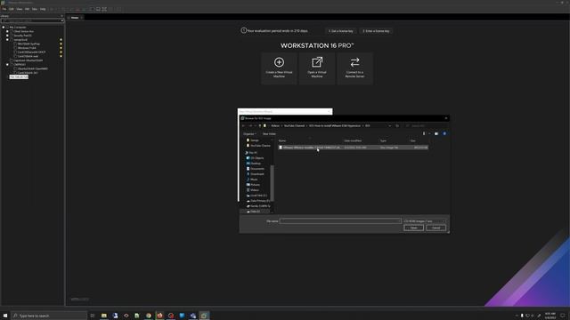
Task: Click Get a license key button
Action: coord(340,31)
